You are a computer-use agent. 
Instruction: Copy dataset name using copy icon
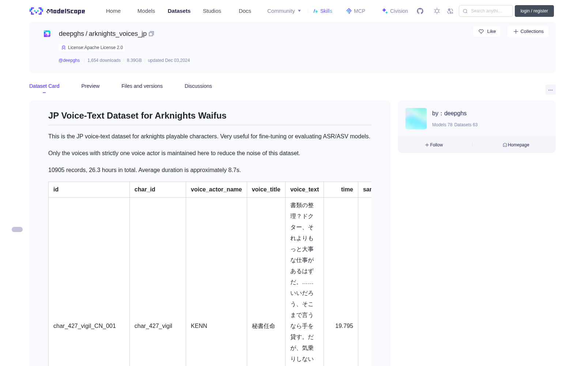click(x=151, y=34)
